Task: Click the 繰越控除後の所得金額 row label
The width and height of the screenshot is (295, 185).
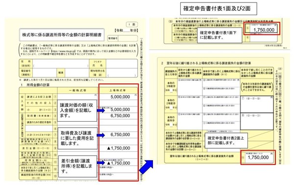Action: click(36, 176)
